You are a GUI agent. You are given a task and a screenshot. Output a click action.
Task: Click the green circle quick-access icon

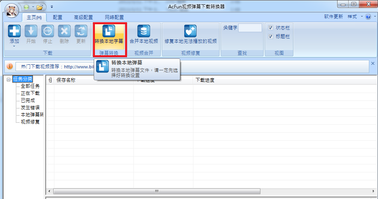26,7
